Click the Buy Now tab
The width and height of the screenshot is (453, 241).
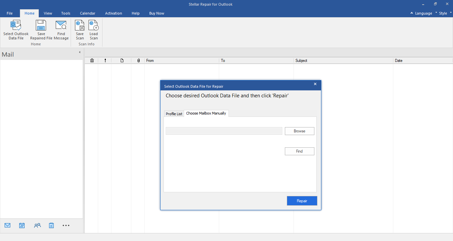point(157,13)
